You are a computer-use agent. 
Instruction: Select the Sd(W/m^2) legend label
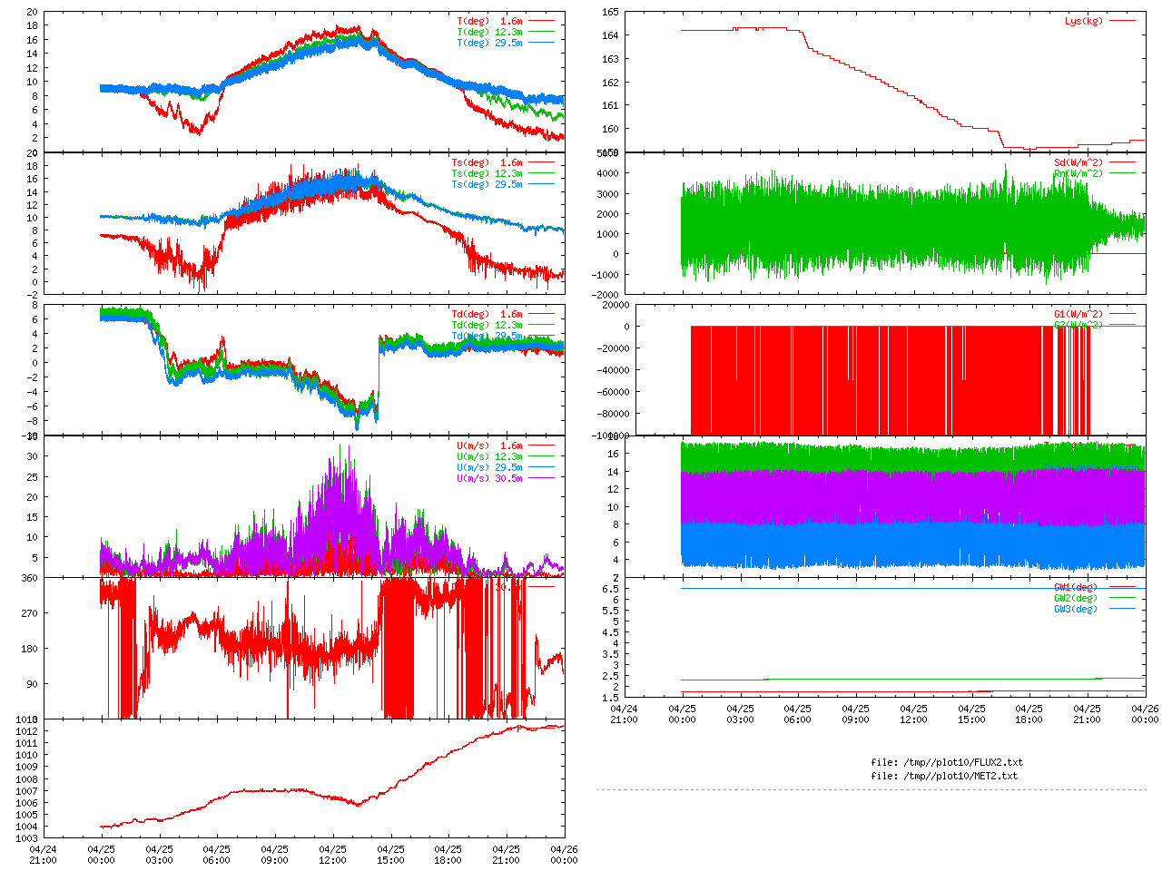tap(1078, 162)
